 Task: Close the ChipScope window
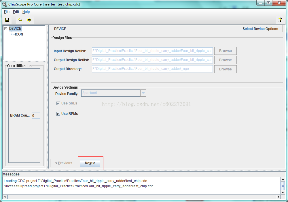pos(279,3)
